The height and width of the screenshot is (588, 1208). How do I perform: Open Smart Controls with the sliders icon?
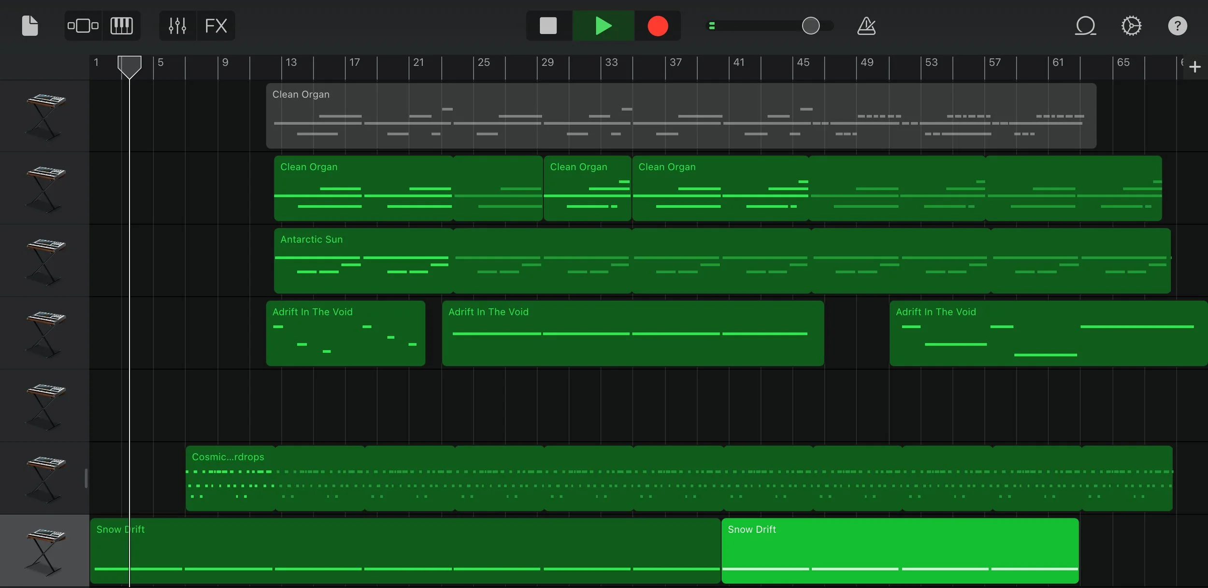tap(177, 26)
